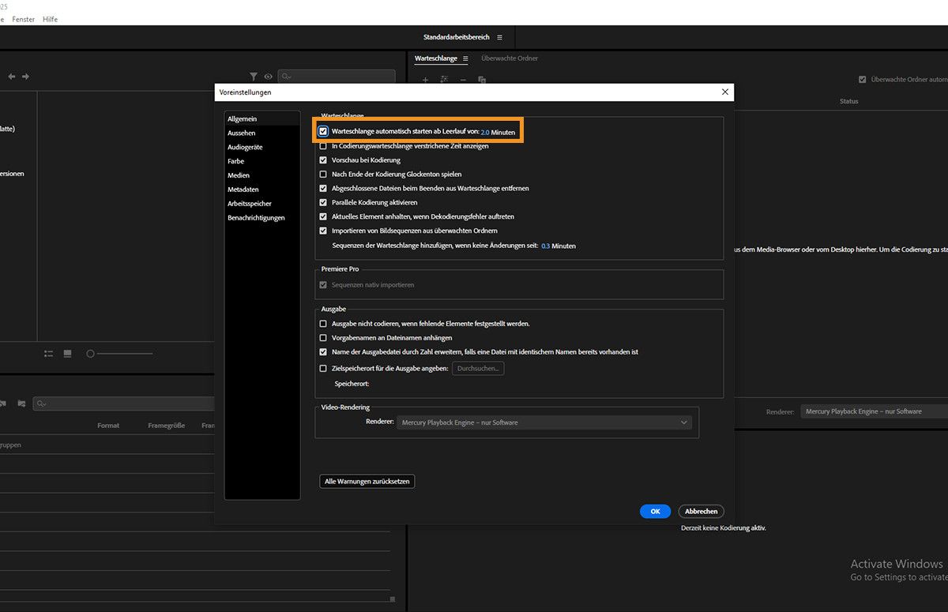Toggle Parallele Kodierung aktivieren checkbox
Viewport: 948px width, 612px height.
(323, 203)
